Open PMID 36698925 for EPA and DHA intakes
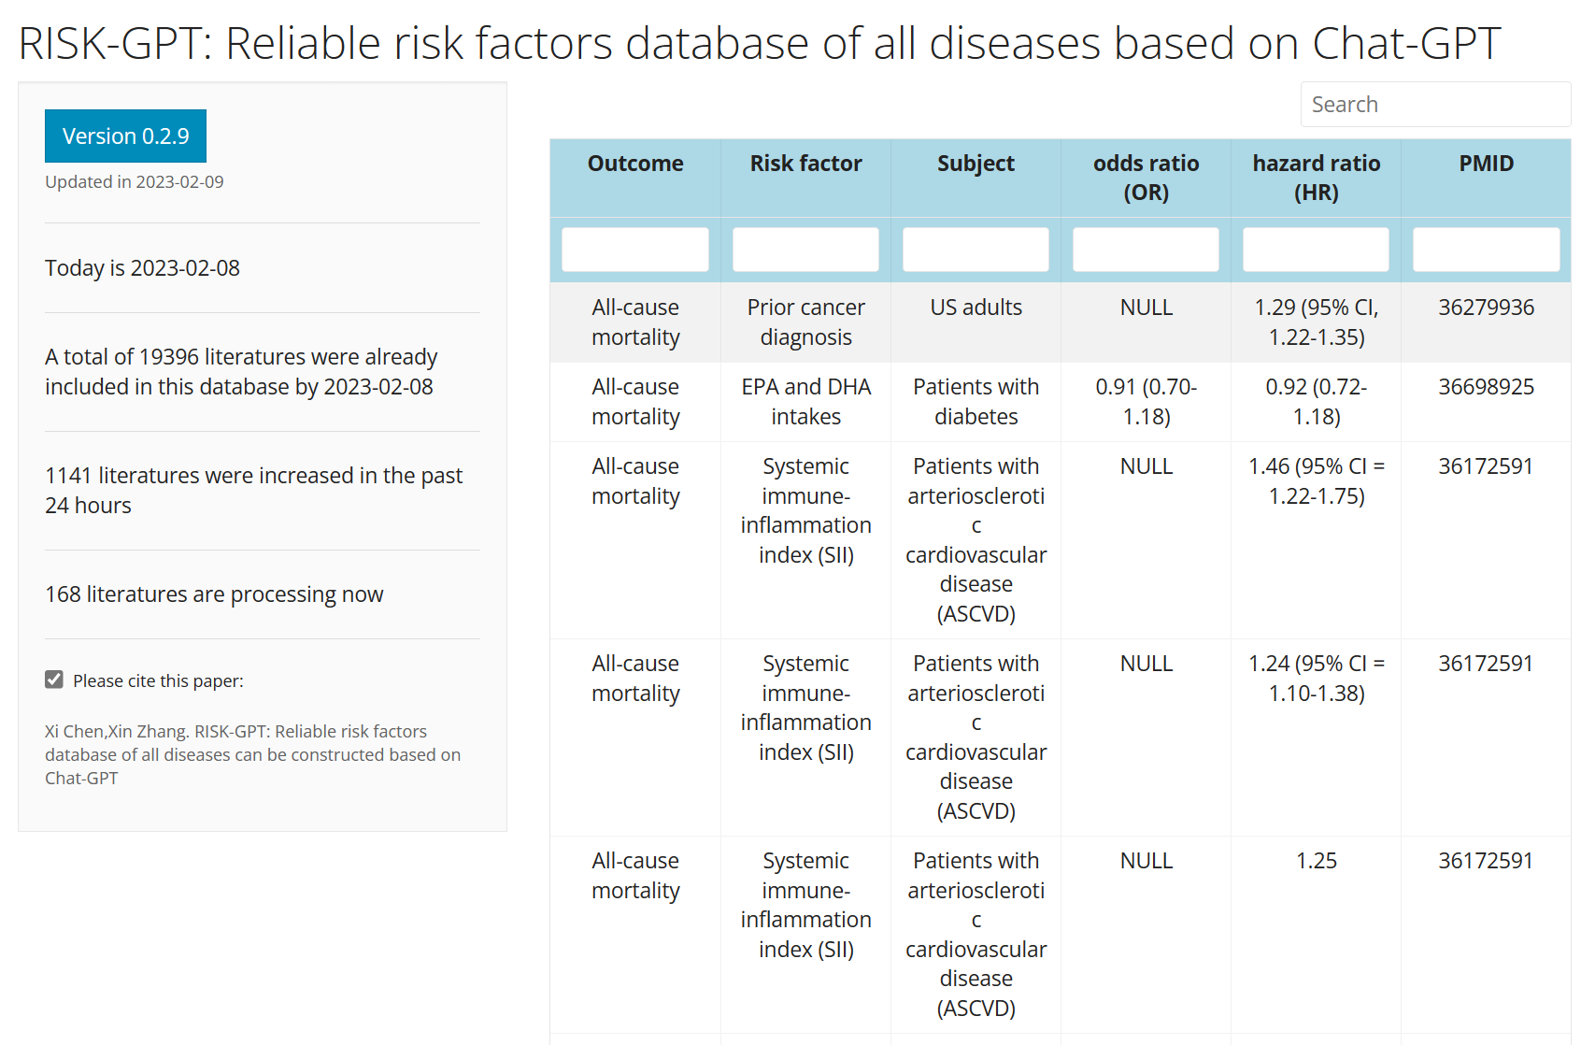This screenshot has height=1045, width=1581. tap(1486, 386)
